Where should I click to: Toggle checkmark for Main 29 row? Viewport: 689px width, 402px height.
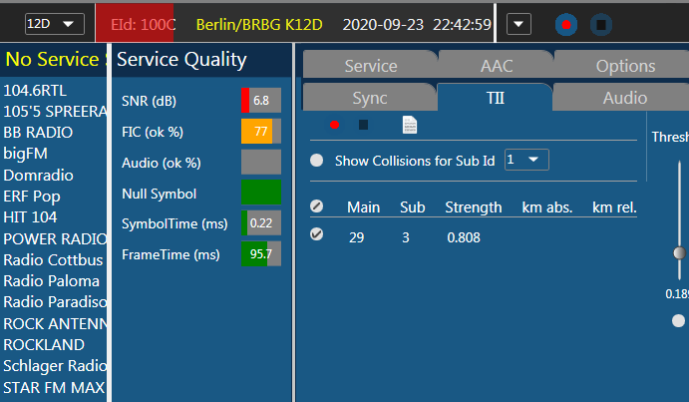click(317, 235)
